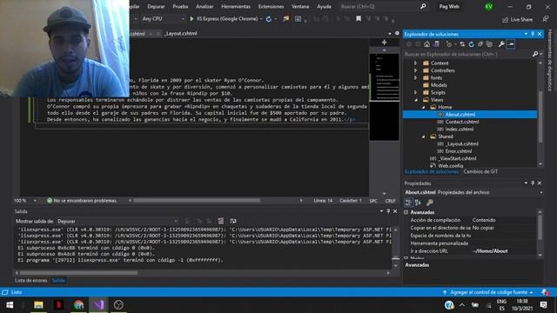Click the search magnifier in the title bar
557x313 pixels.
click(423, 6)
